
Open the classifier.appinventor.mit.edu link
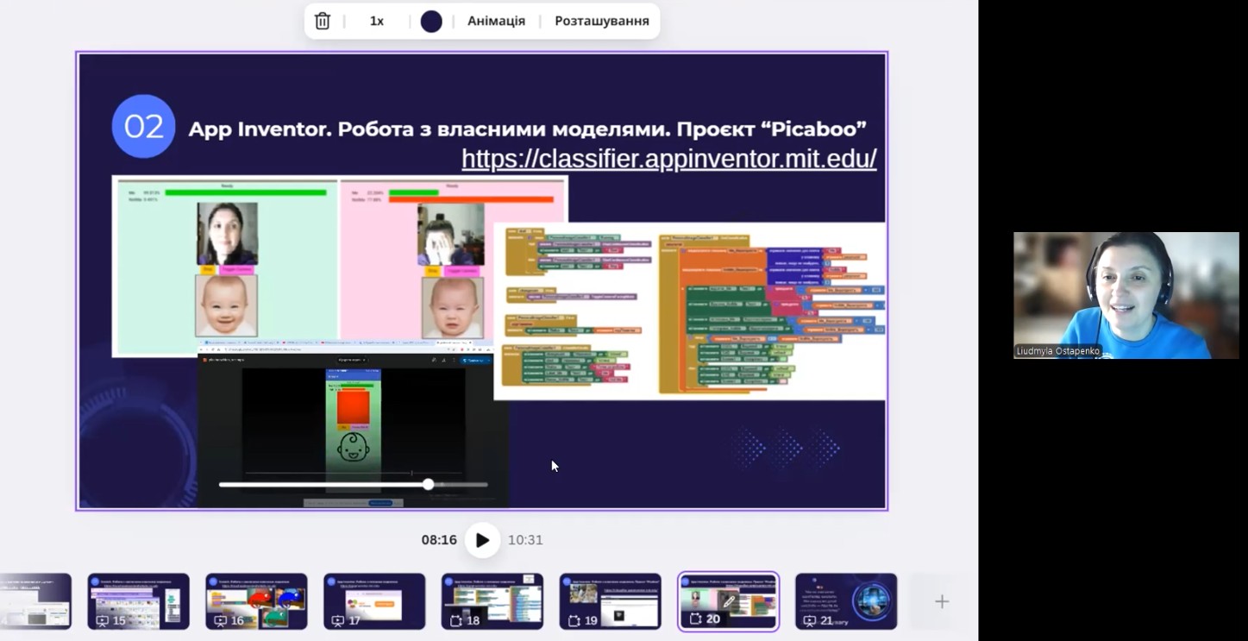pos(669,159)
